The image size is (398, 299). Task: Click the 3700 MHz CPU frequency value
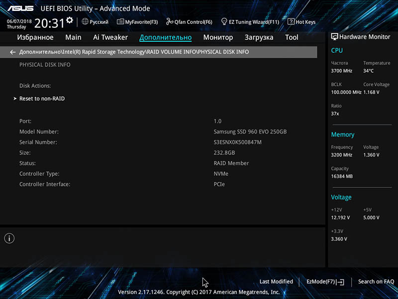(x=341, y=71)
